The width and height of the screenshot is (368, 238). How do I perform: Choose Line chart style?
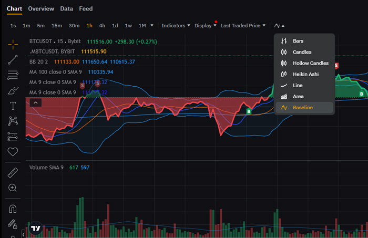coord(304,85)
